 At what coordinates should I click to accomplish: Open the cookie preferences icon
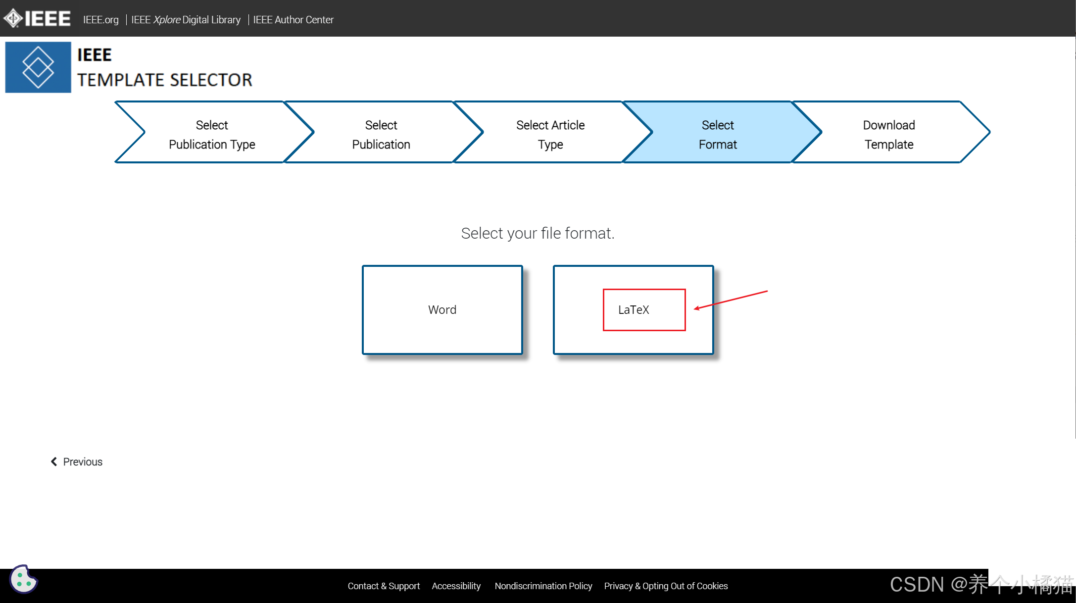(23, 579)
